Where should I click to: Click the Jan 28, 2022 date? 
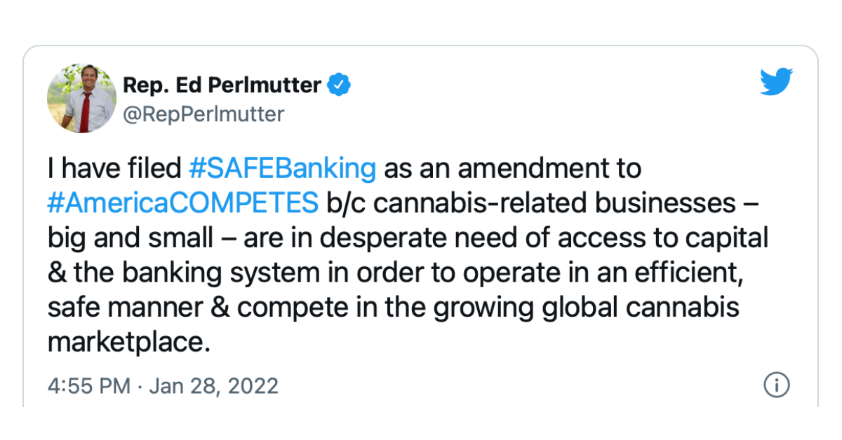pyautogui.click(x=214, y=385)
